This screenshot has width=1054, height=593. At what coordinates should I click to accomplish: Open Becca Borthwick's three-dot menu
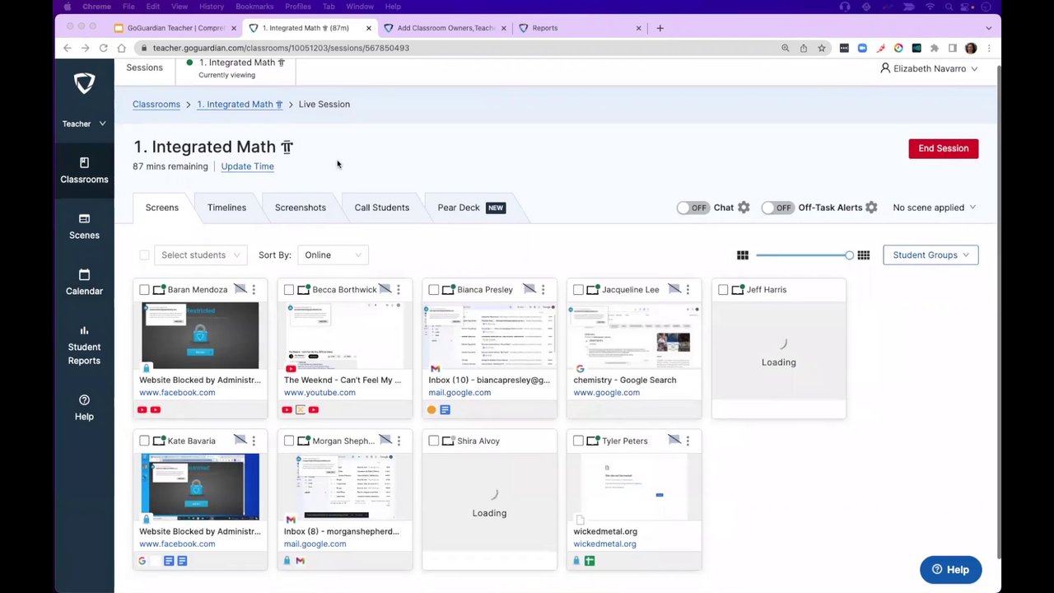pos(398,290)
